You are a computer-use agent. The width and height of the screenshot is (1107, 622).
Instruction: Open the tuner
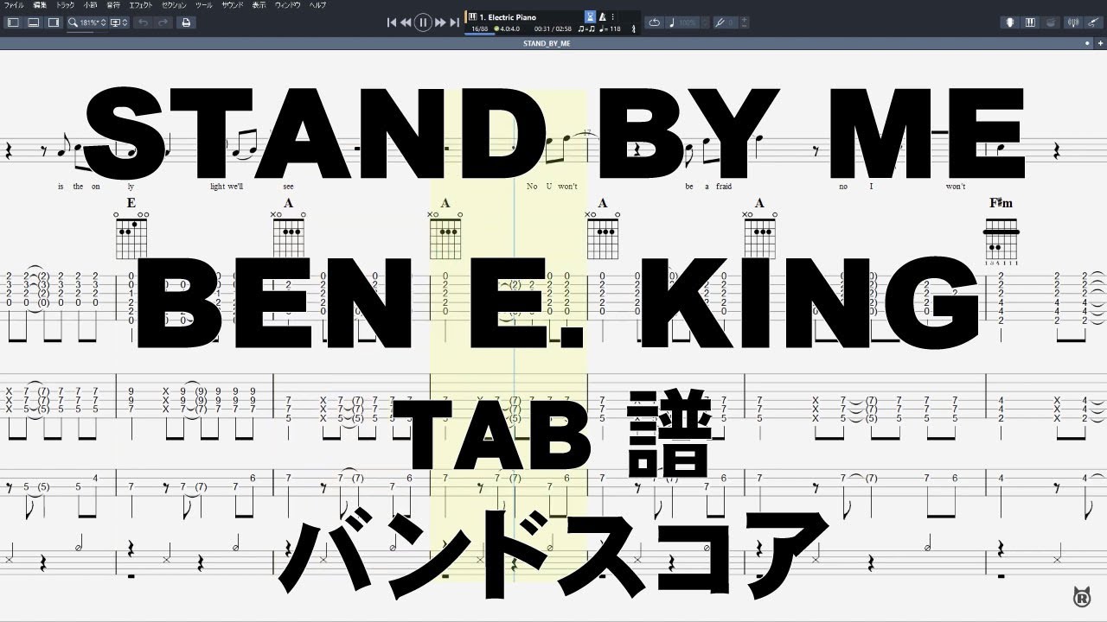coord(1072,22)
